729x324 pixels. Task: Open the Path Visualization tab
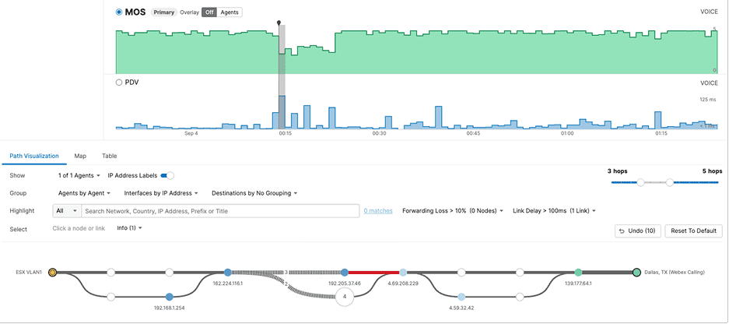click(x=34, y=156)
